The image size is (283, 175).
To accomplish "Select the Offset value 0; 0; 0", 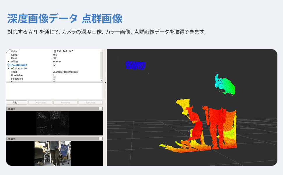I will click(x=57, y=62).
